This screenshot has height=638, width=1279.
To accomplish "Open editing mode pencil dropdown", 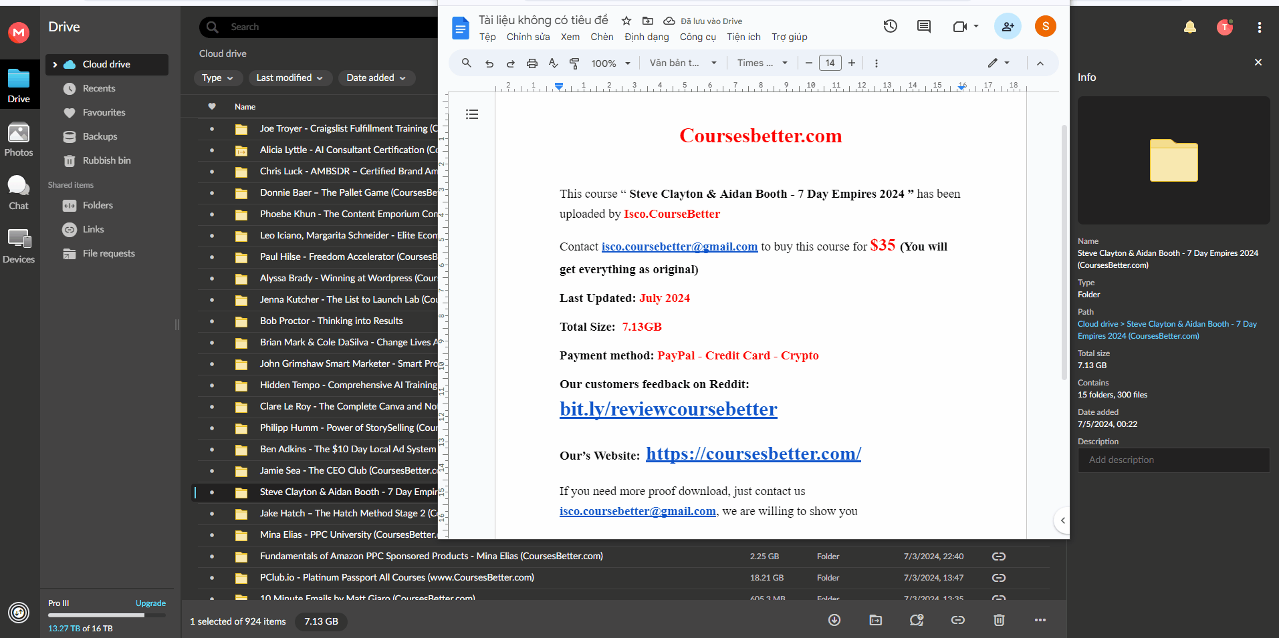I will (x=998, y=63).
